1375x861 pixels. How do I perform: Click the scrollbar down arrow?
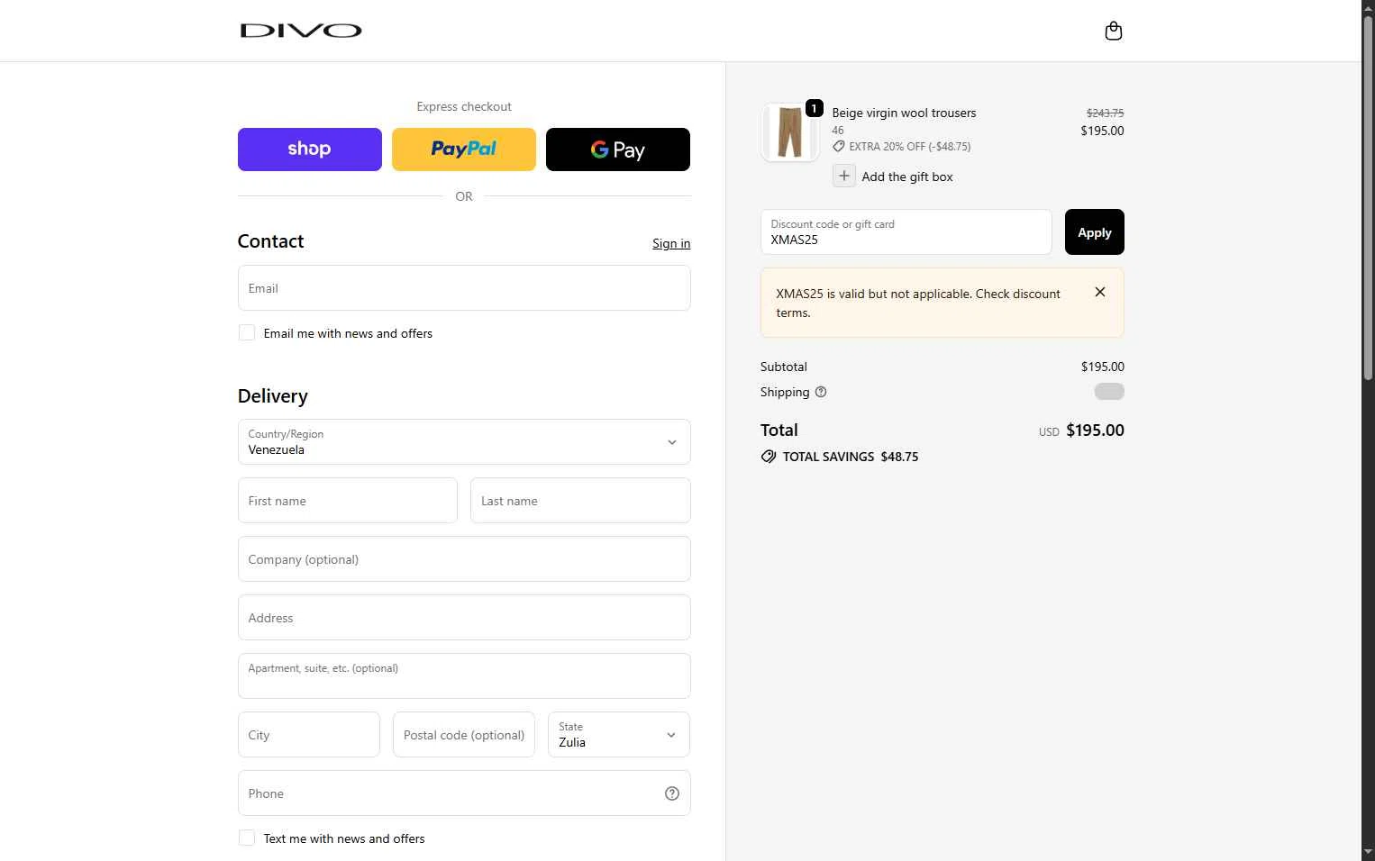1368,852
